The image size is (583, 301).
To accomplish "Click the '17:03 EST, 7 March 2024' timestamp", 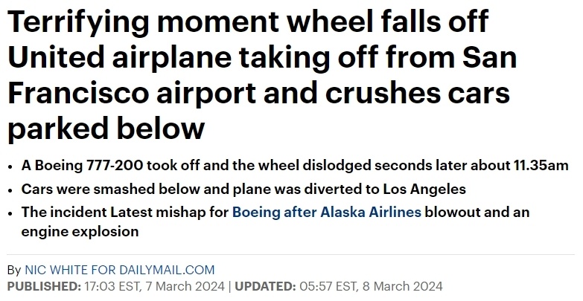I will click(154, 287).
